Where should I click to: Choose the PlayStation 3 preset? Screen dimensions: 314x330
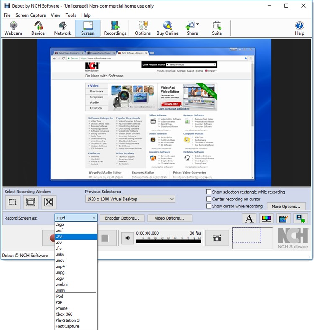(76, 320)
